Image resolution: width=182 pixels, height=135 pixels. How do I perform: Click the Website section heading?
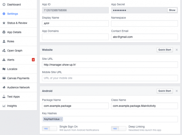[x=47, y=50]
